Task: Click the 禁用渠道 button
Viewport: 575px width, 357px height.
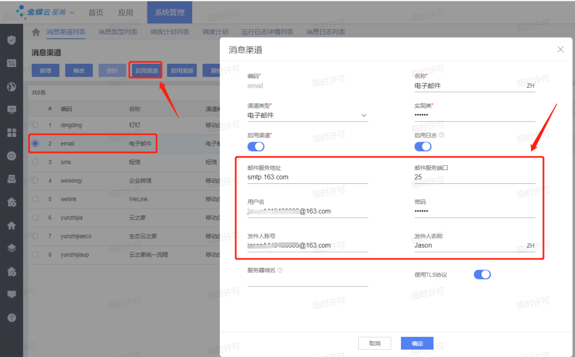Action: coord(182,71)
